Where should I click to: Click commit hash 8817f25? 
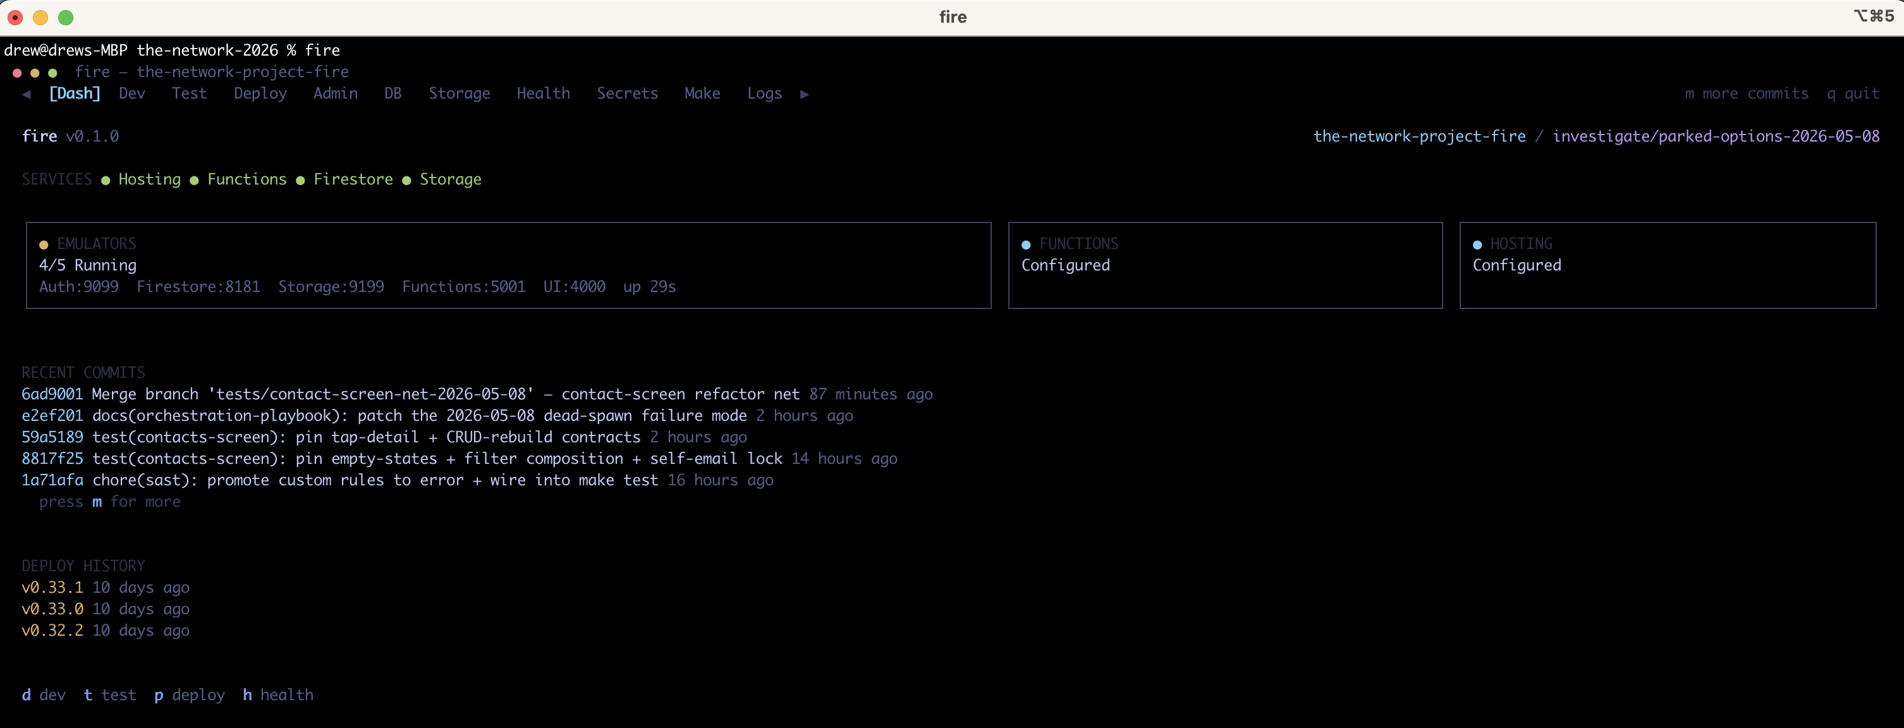point(52,458)
